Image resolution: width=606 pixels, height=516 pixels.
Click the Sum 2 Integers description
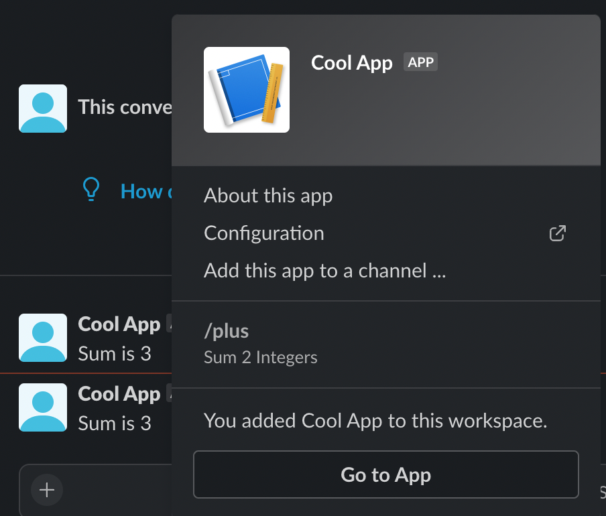260,357
